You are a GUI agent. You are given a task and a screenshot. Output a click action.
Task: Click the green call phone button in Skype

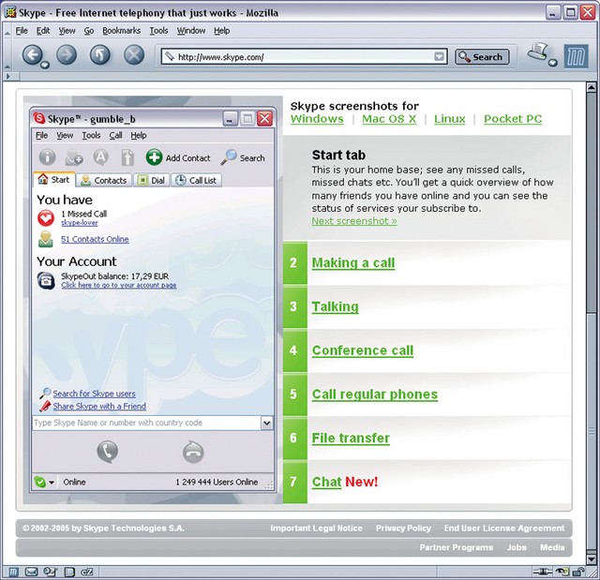click(108, 452)
